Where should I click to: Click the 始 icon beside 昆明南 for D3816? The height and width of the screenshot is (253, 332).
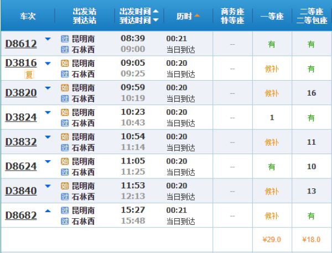pyautogui.click(x=64, y=64)
